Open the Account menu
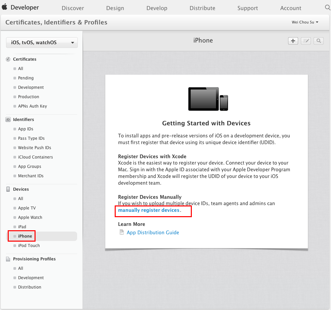This screenshot has height=310, width=331. (291, 8)
